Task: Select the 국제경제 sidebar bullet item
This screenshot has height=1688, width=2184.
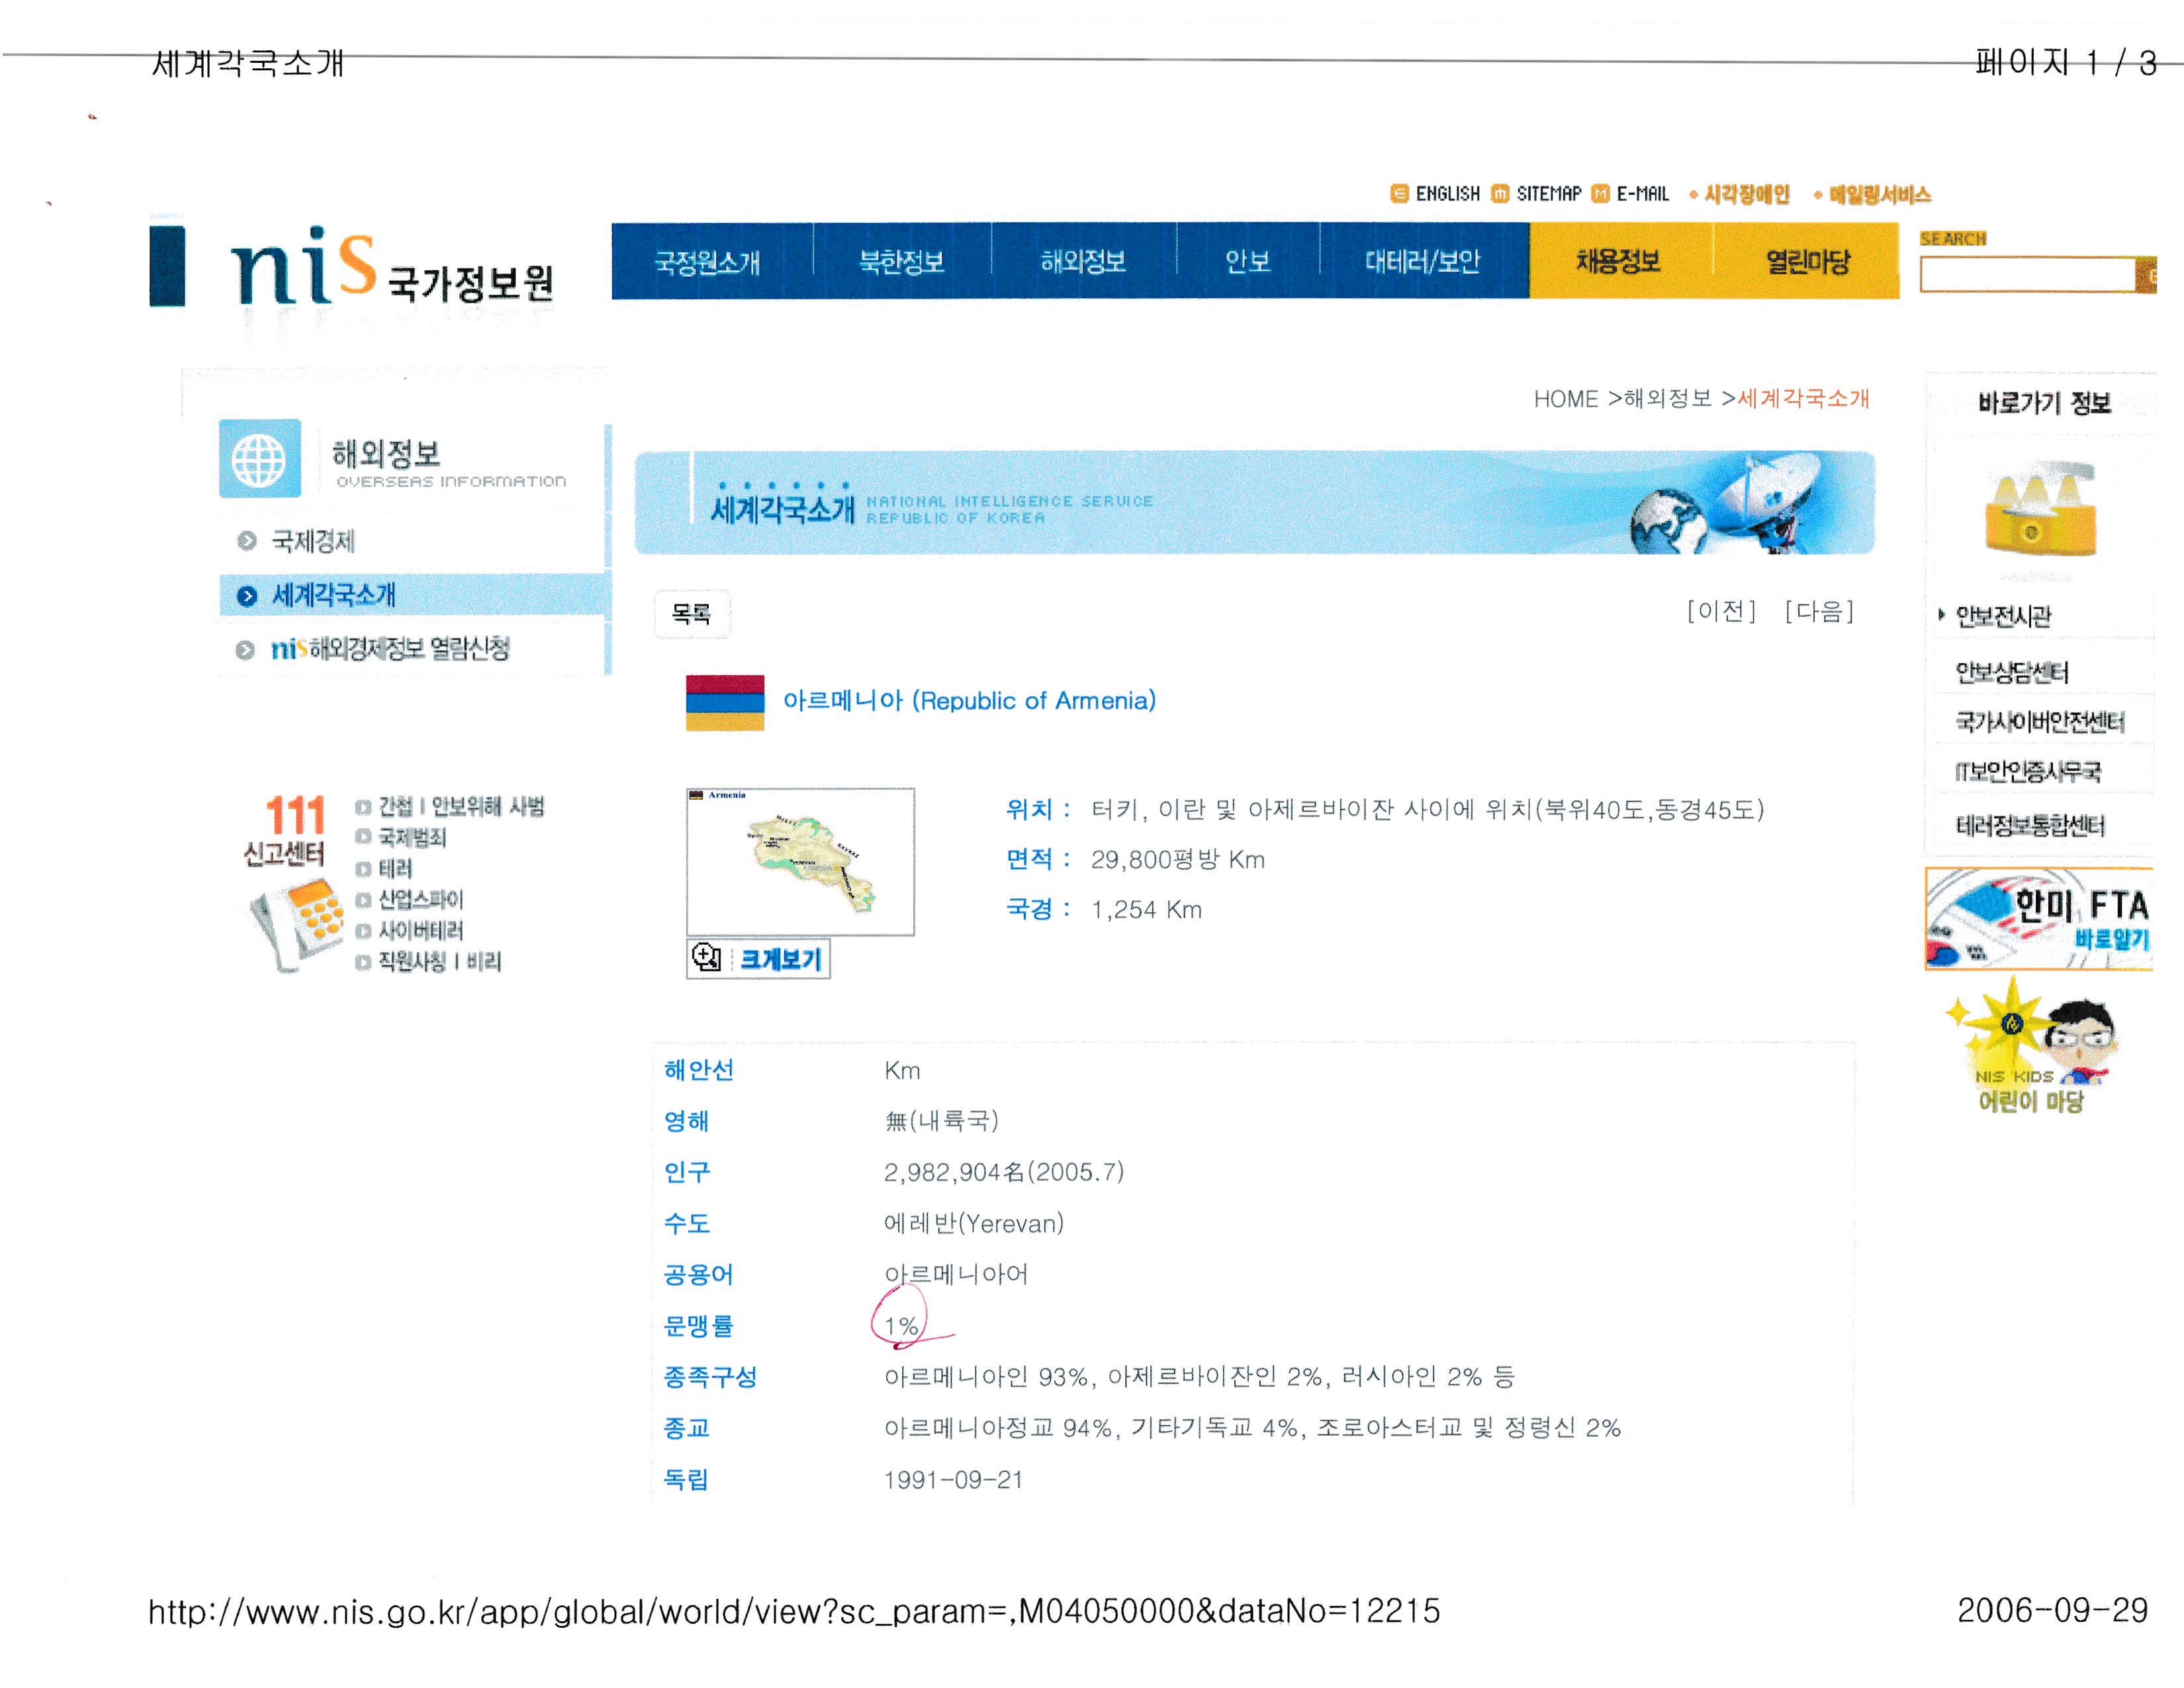Action: 312,541
